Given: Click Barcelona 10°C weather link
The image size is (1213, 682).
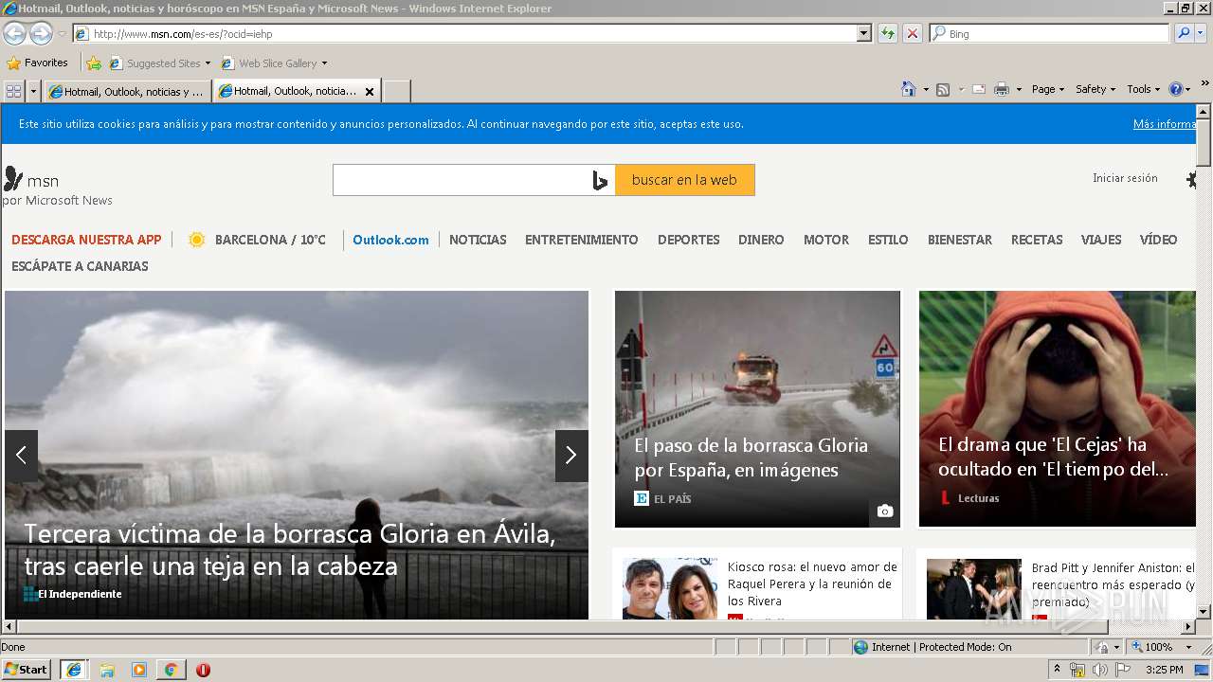Looking at the screenshot, I should pos(257,240).
